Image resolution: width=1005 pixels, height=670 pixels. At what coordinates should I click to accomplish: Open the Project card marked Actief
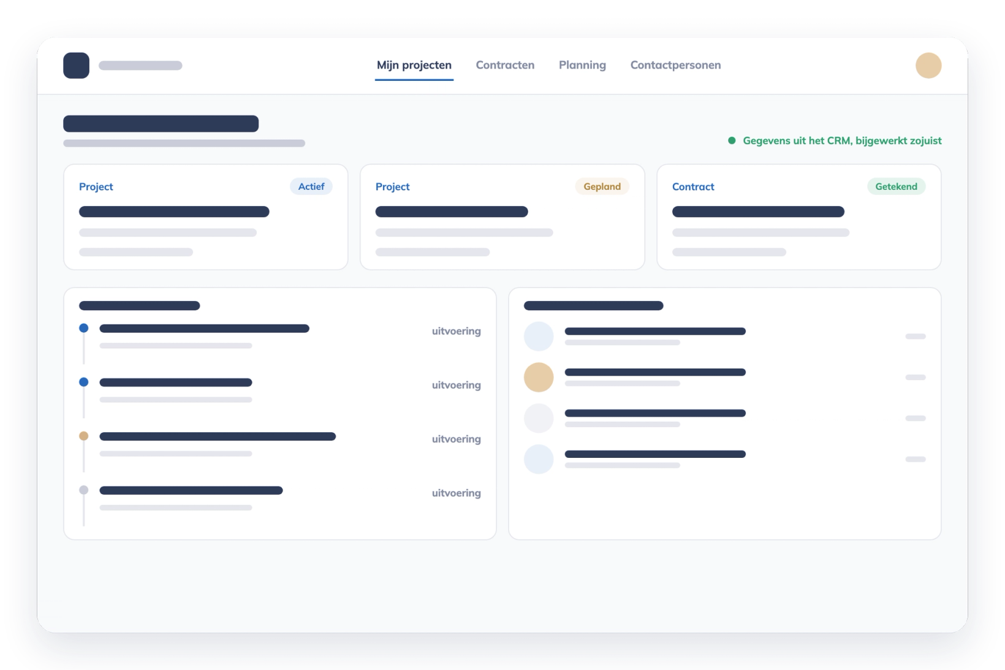pos(206,217)
